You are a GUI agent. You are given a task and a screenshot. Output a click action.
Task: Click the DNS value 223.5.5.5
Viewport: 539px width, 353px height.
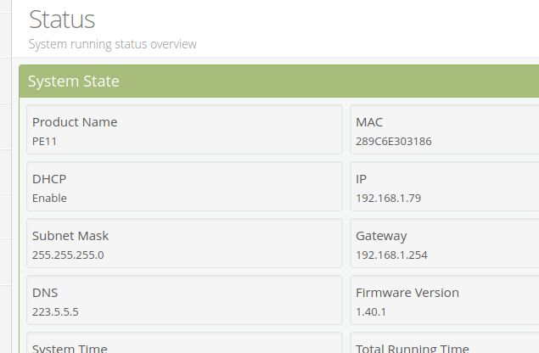[x=55, y=311]
